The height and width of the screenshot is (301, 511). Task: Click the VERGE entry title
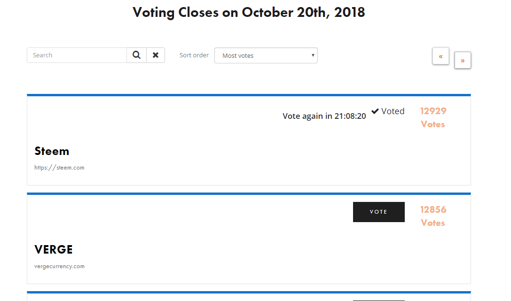pyautogui.click(x=54, y=250)
